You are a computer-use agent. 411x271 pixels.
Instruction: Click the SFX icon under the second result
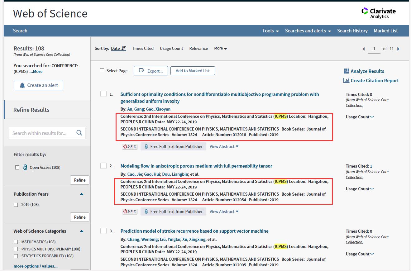tap(130, 212)
